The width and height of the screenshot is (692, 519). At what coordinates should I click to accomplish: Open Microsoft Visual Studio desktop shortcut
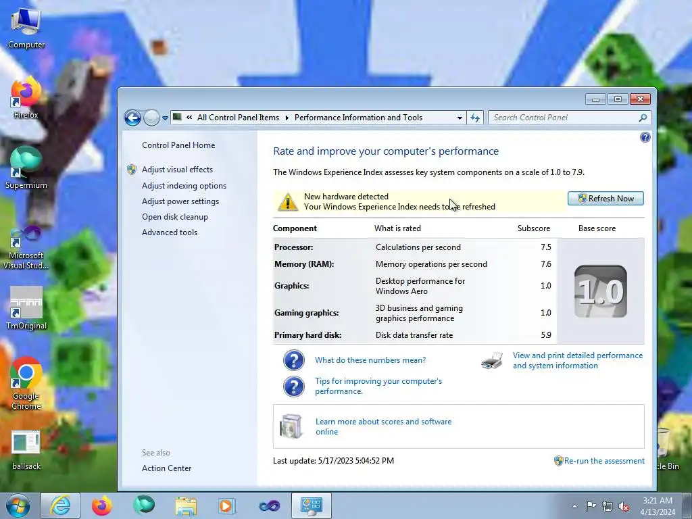click(x=26, y=248)
